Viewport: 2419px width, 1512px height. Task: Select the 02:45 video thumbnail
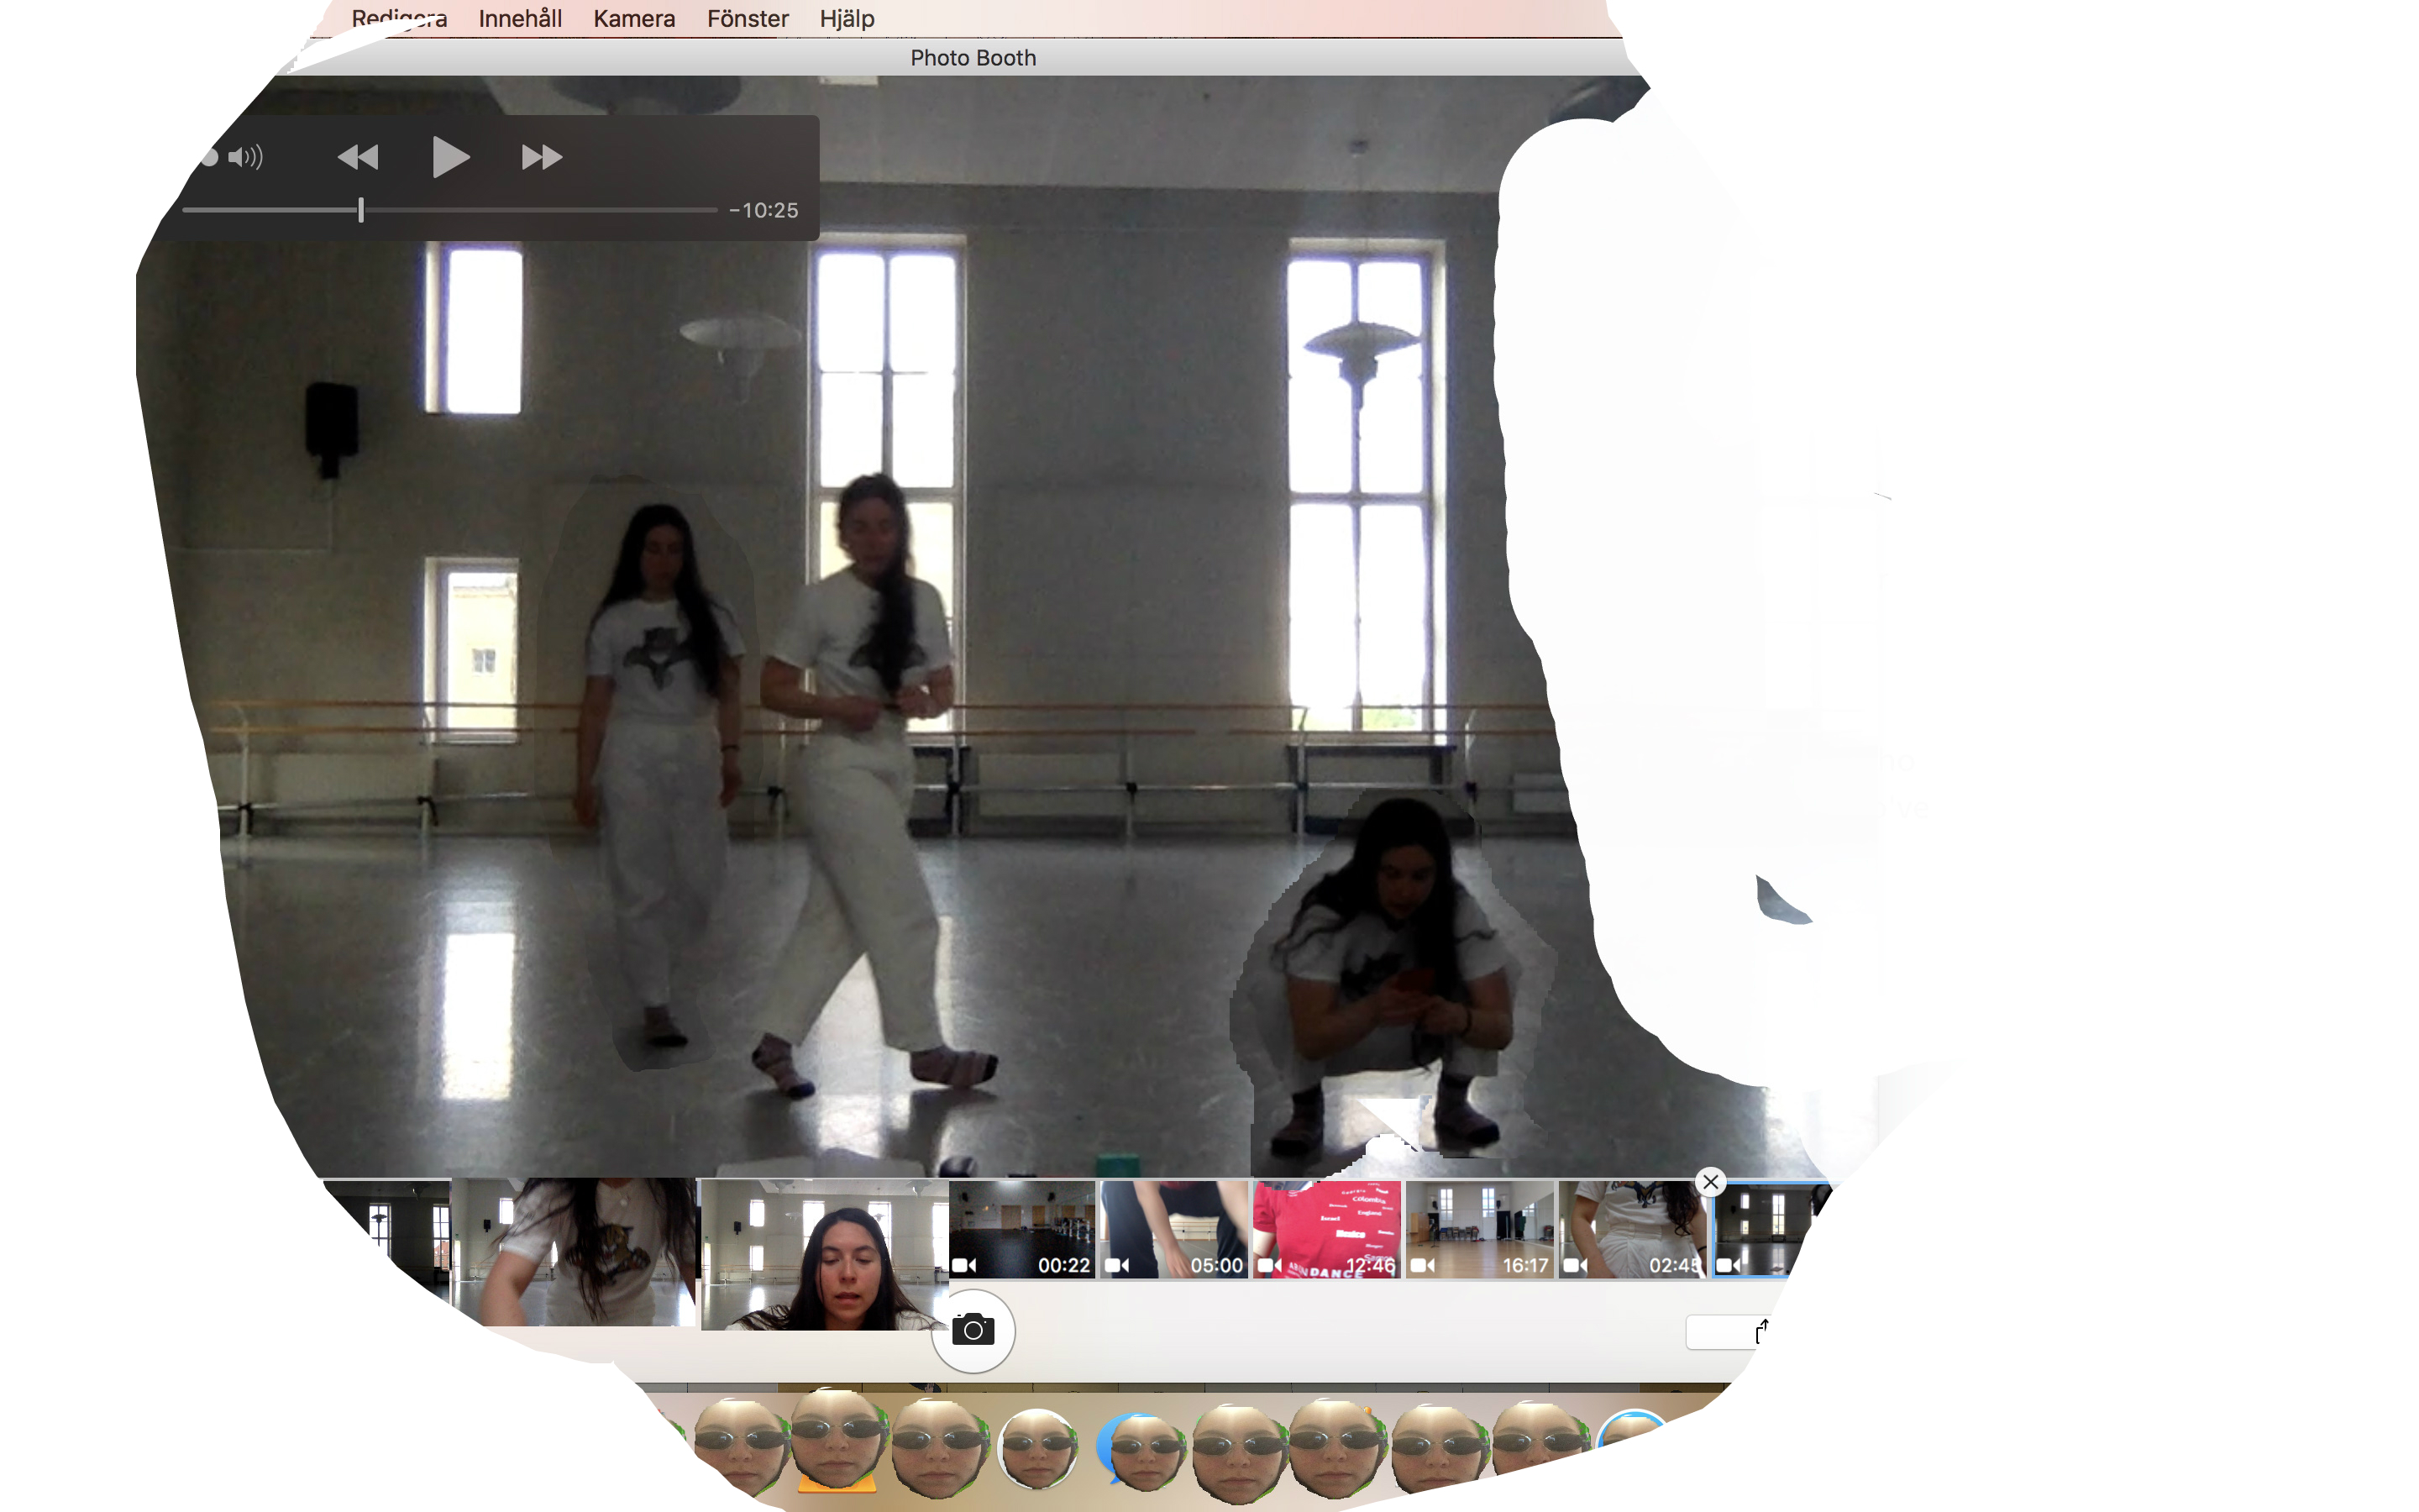pyautogui.click(x=1632, y=1229)
